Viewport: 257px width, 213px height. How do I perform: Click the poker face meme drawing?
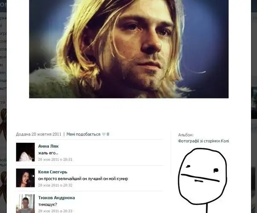click(x=203, y=181)
